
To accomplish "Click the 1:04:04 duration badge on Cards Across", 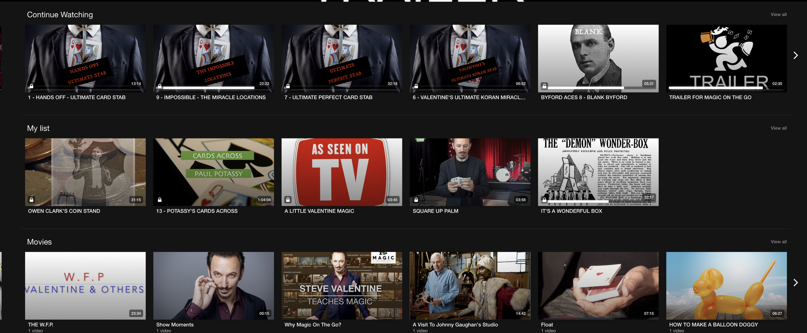I will (264, 200).
